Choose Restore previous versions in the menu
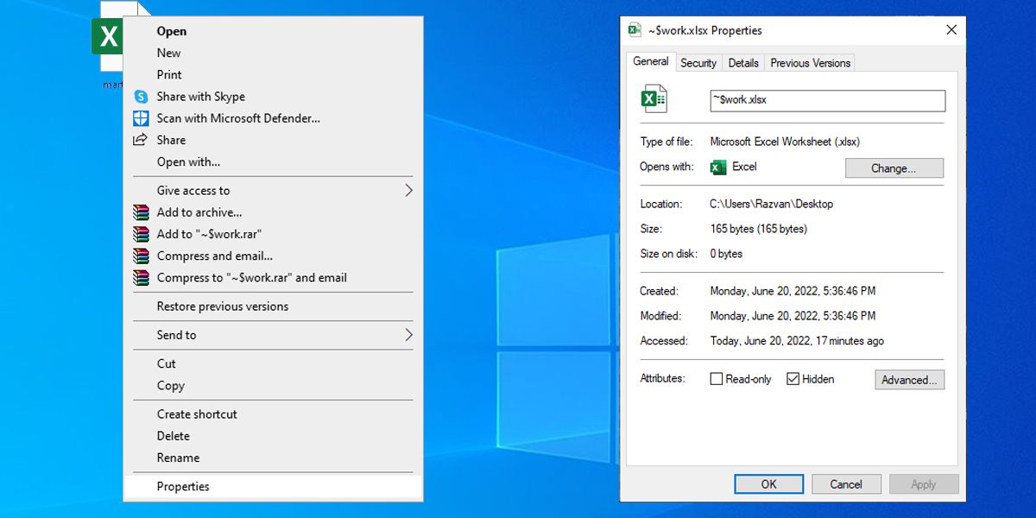1036x518 pixels. 223,306
